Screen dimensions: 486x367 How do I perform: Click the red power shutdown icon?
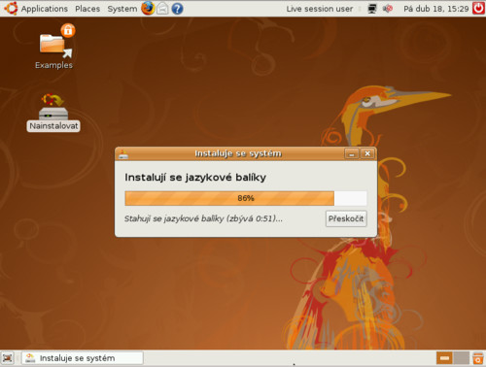[x=478, y=9]
